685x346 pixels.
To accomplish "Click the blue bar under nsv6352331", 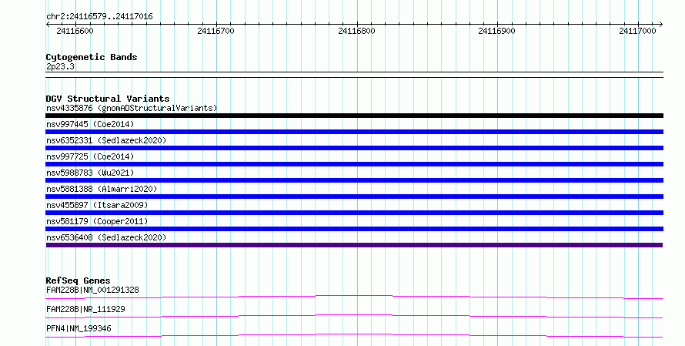I will click(x=354, y=148).
